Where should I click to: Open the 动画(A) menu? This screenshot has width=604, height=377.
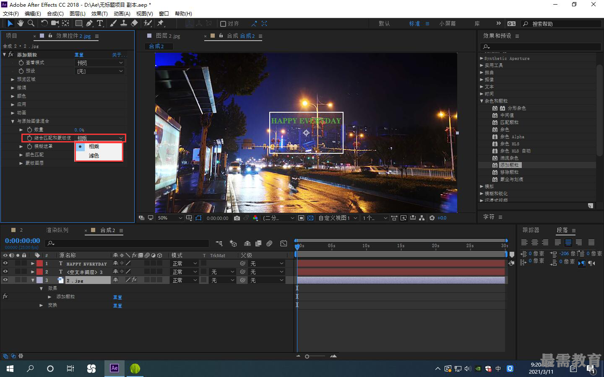[x=122, y=13]
